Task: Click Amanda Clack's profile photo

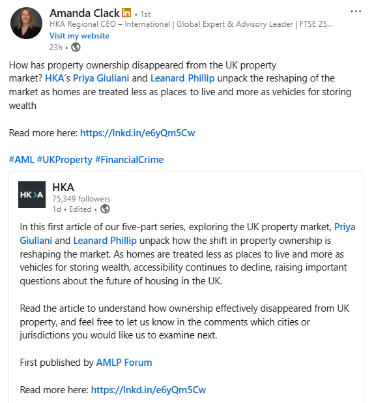Action: click(x=26, y=23)
